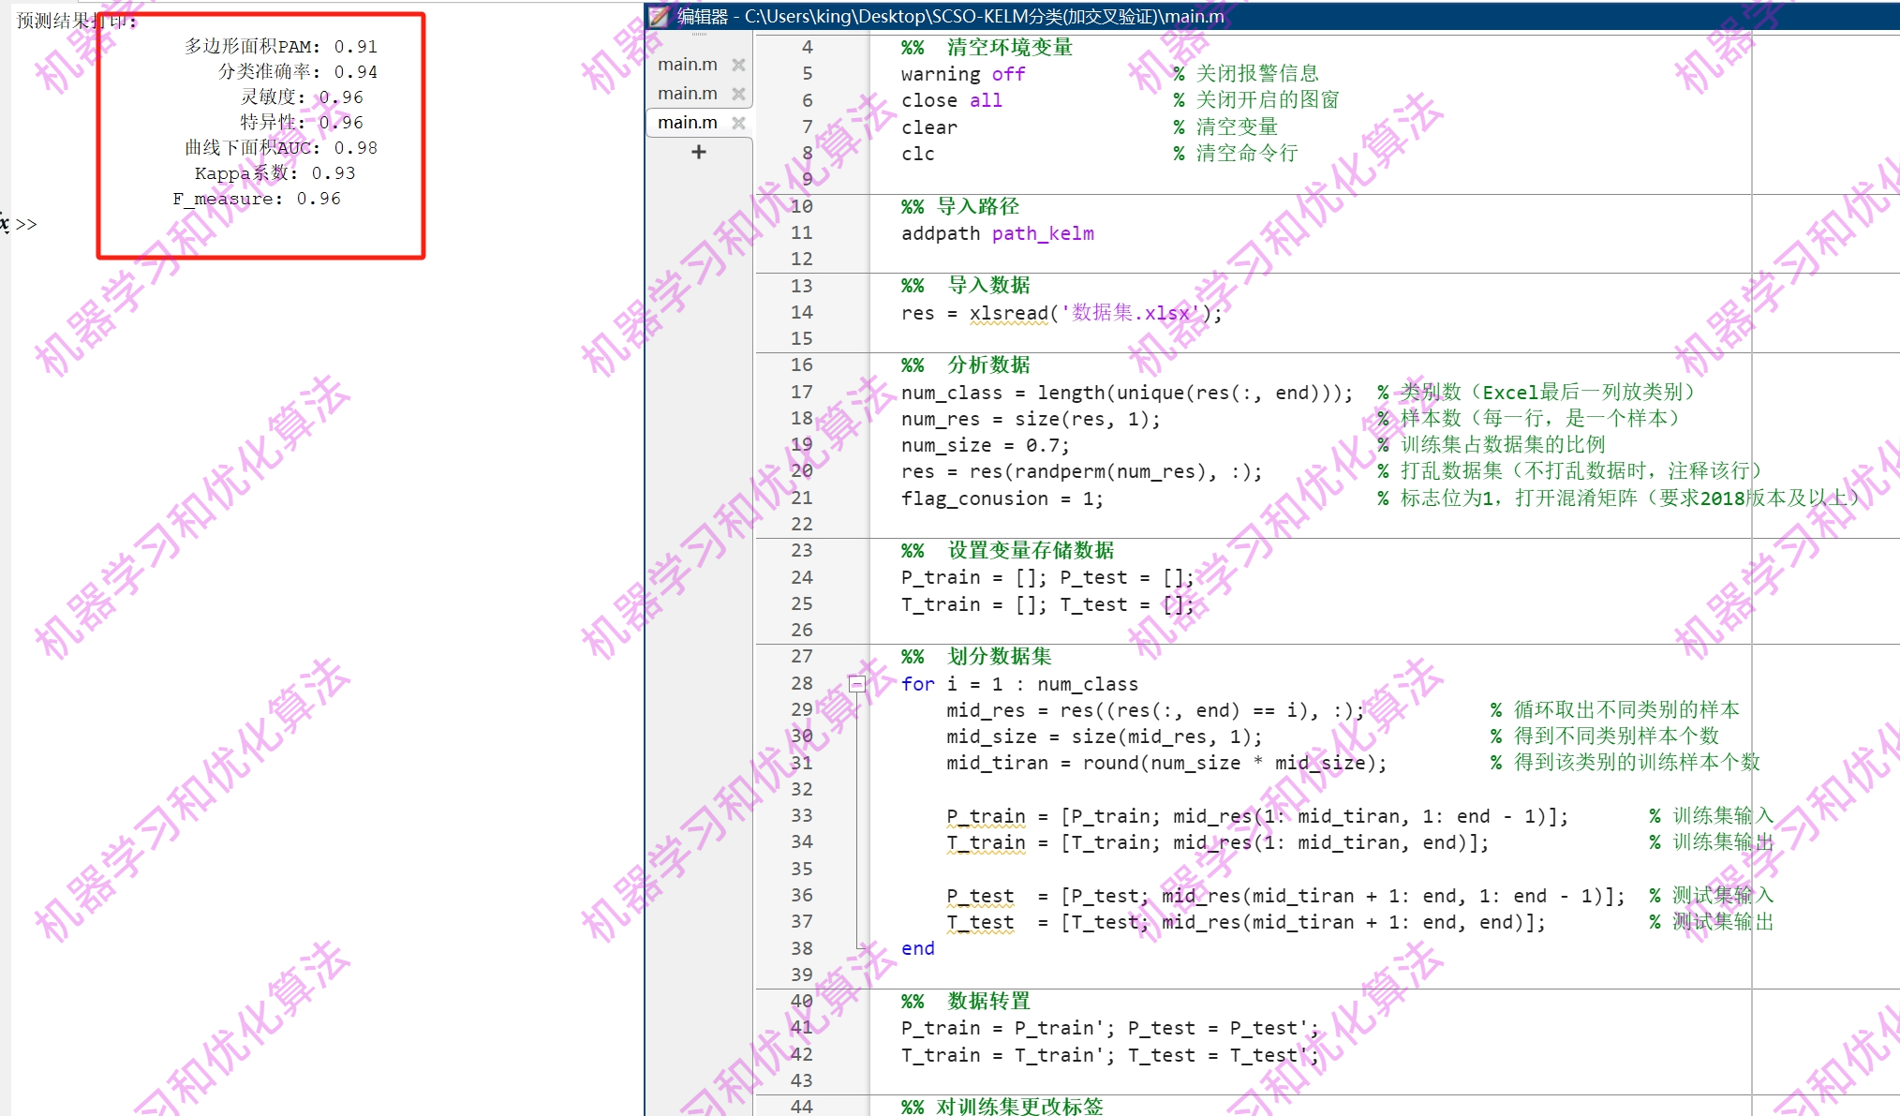Click the plus icon to add document
1900x1116 pixels.
[x=699, y=152]
